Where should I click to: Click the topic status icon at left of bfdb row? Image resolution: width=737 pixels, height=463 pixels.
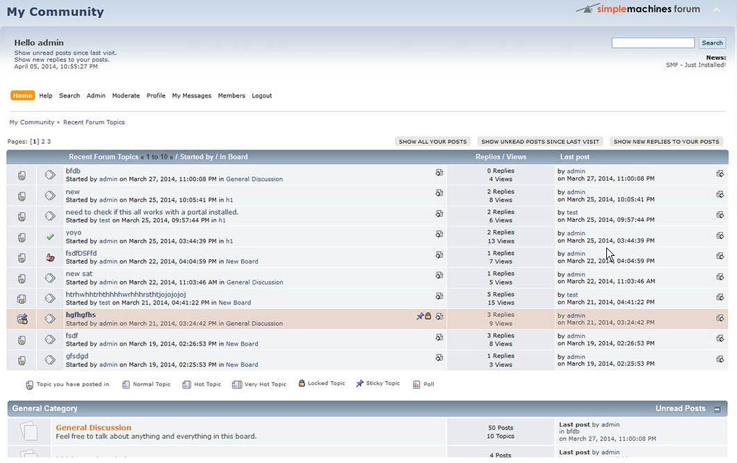point(22,175)
